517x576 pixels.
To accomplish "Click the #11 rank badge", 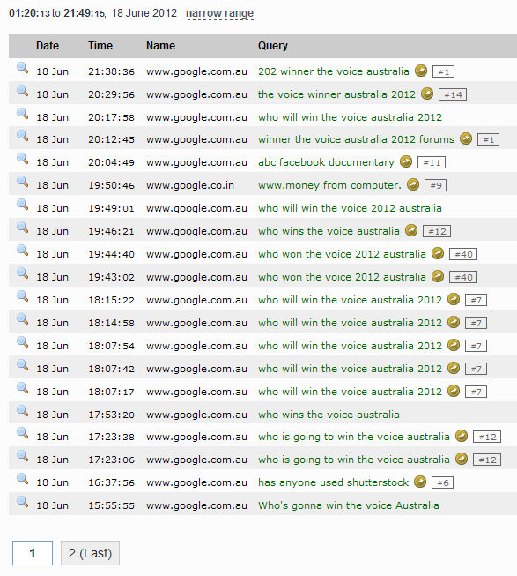I will (432, 162).
